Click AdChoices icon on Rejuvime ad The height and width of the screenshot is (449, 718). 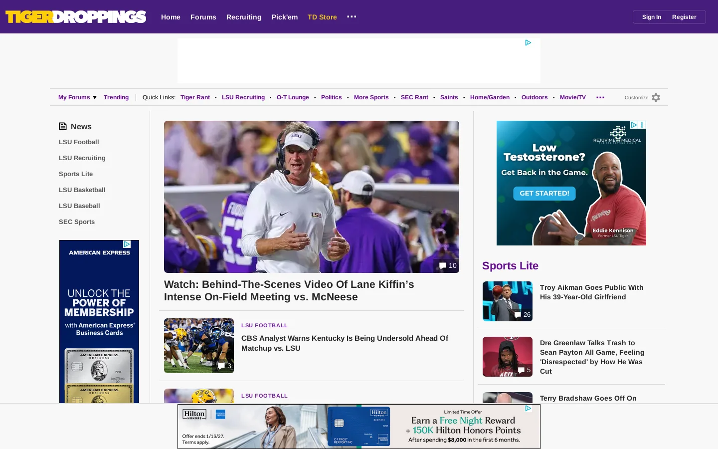coord(634,125)
